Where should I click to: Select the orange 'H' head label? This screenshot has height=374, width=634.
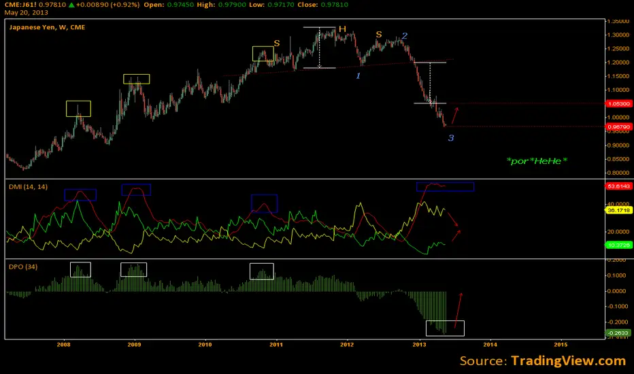click(343, 29)
